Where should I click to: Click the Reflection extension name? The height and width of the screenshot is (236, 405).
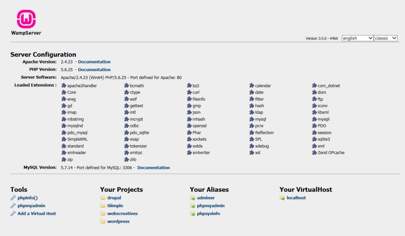(264, 133)
